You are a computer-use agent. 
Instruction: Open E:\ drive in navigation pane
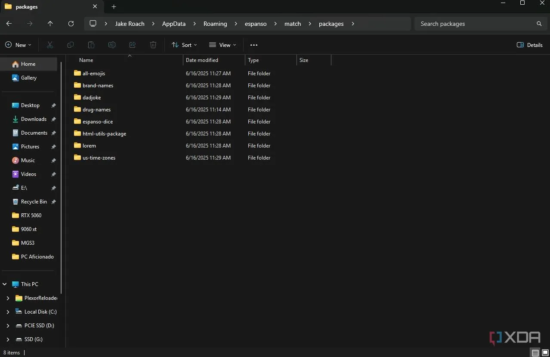pos(24,188)
